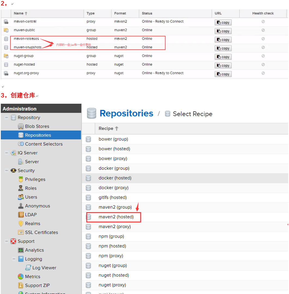Click the Realms shield icon

pyautogui.click(x=21, y=223)
